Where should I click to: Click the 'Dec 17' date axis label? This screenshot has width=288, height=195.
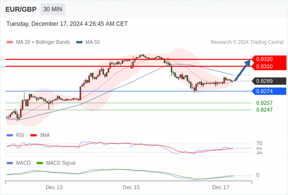tap(221, 187)
